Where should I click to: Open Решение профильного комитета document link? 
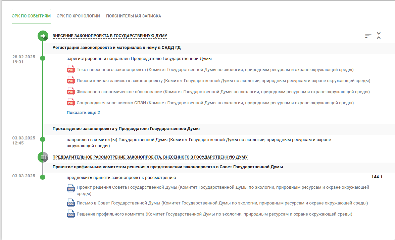tap(214, 214)
